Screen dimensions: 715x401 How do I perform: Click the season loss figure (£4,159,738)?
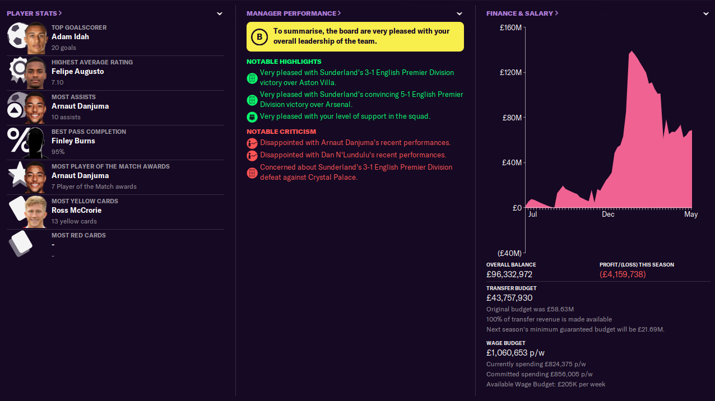pyautogui.click(x=623, y=274)
